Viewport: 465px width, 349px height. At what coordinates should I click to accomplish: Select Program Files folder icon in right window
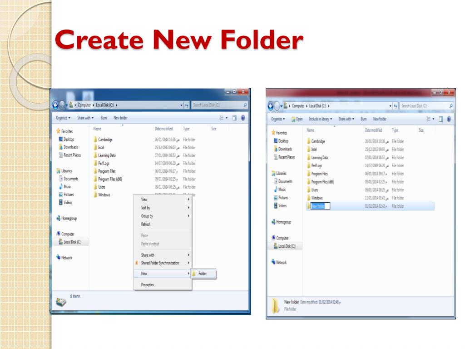tap(308, 174)
